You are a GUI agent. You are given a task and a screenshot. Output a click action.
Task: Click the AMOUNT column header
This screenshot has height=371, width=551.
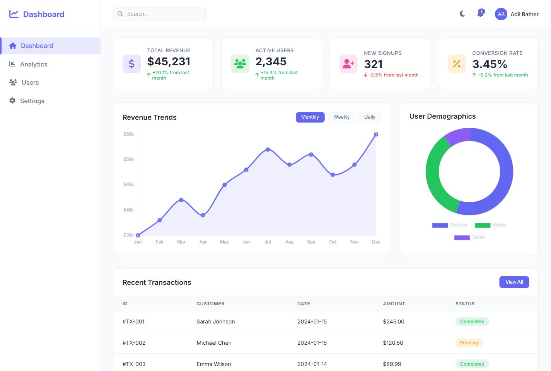pyautogui.click(x=394, y=304)
